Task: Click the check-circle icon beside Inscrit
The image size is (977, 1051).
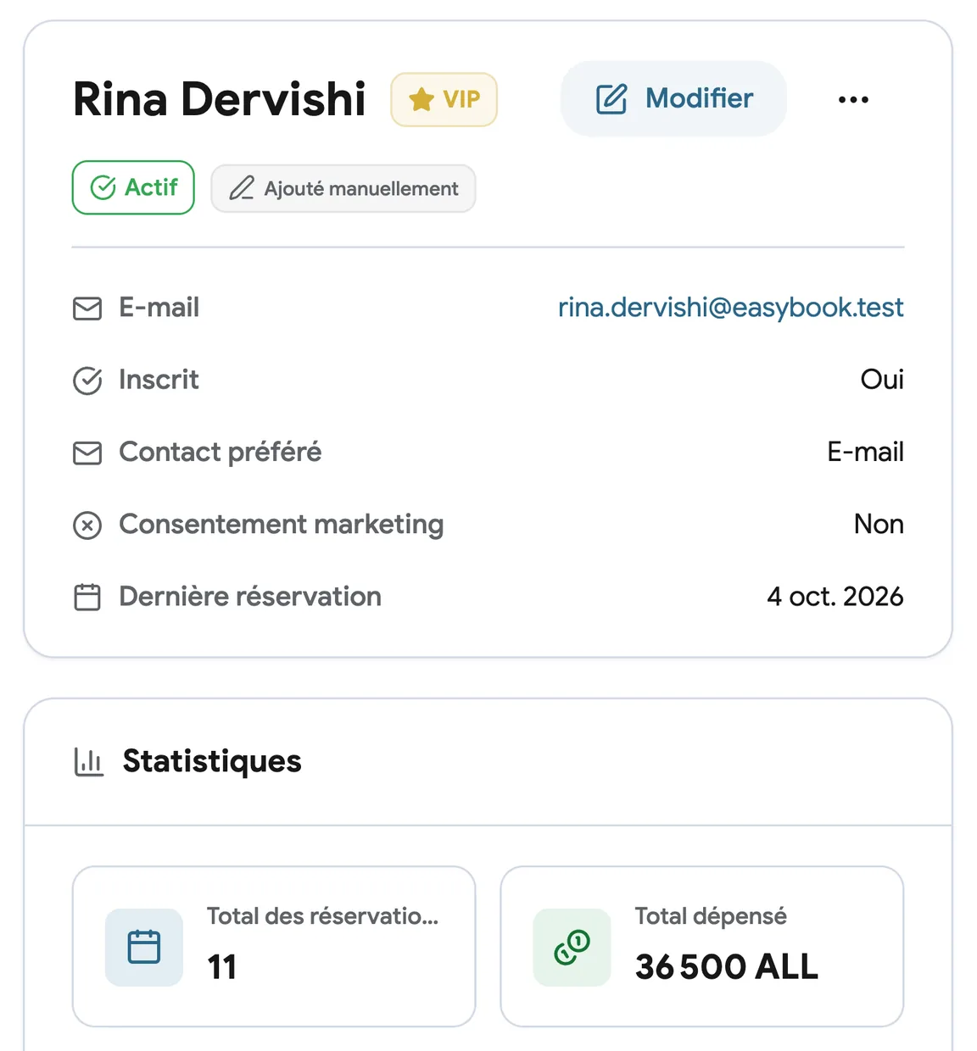Action: tap(87, 381)
